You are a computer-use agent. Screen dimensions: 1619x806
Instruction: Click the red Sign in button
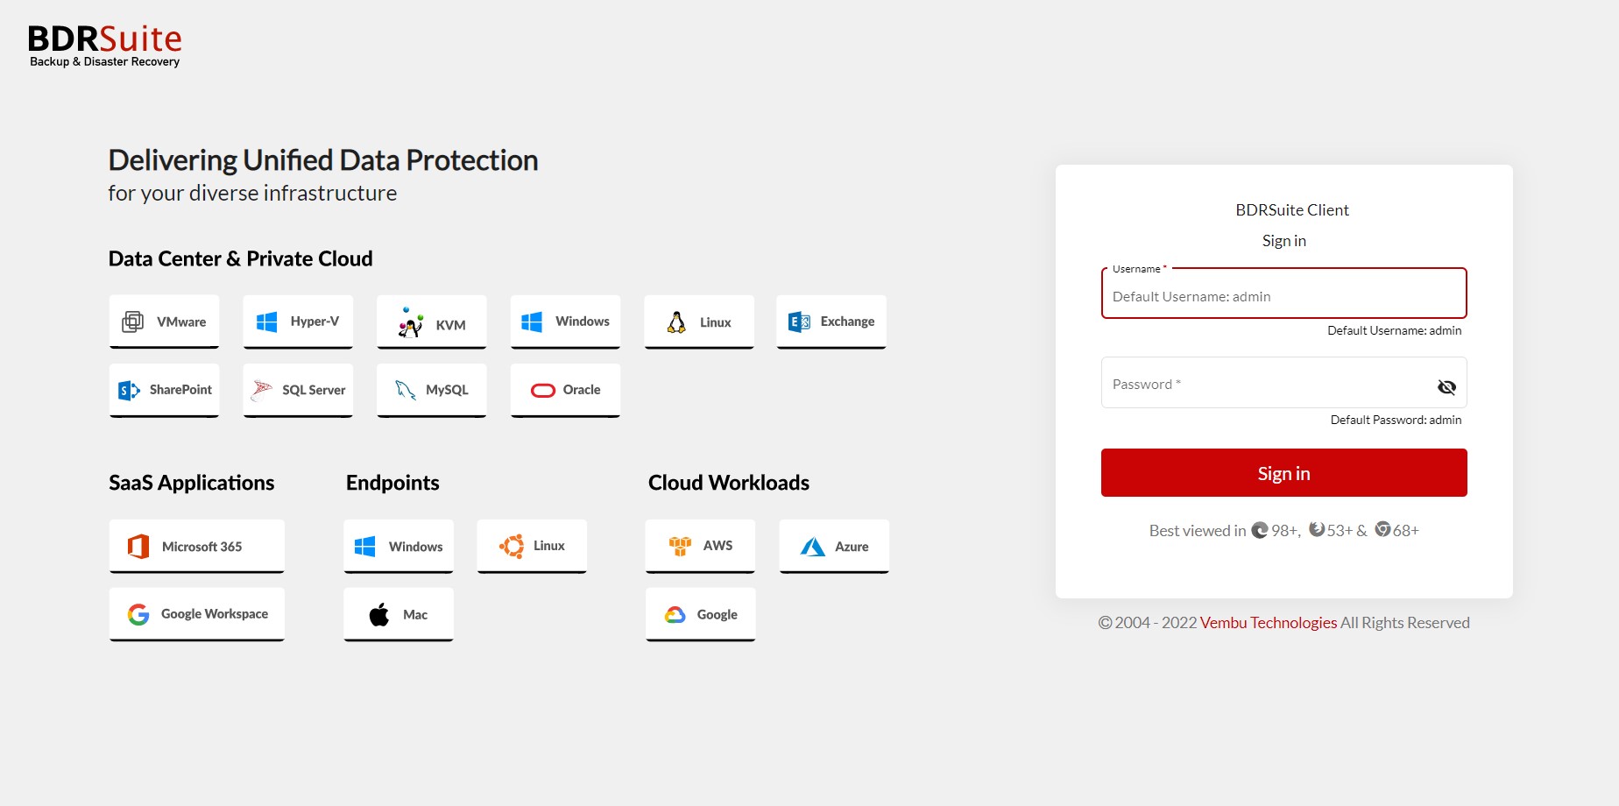click(1283, 473)
